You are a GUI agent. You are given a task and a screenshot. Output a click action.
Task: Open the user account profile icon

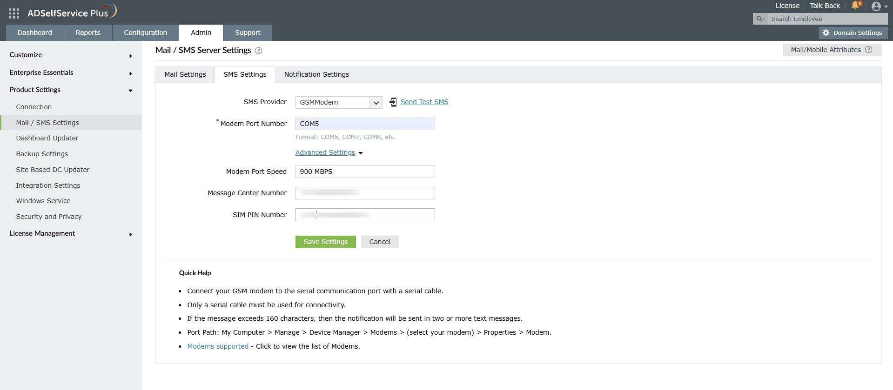point(876,6)
